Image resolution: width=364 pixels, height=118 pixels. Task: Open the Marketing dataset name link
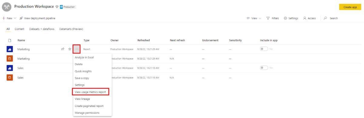coord(23,58)
